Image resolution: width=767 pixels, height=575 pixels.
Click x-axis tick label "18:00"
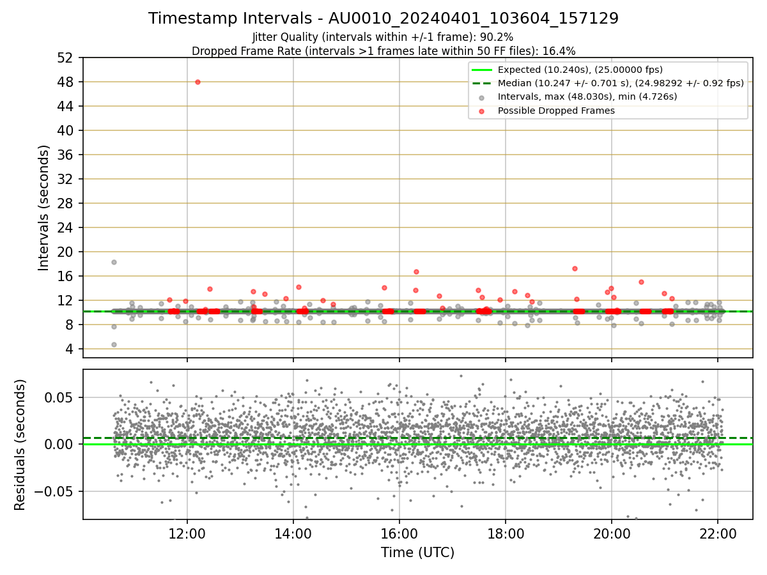[x=506, y=534]
